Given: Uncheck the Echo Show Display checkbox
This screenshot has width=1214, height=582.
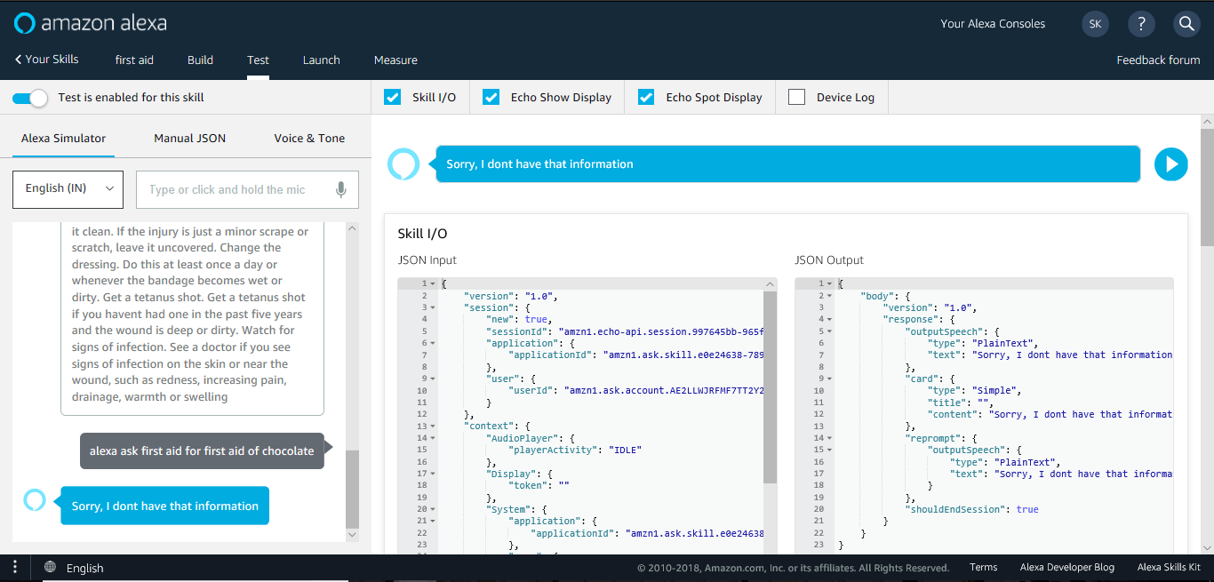Looking at the screenshot, I should [491, 97].
